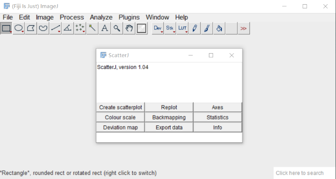Click the Rectangle tool status bar message
Screen dimensions: 336x179
(x=79, y=173)
